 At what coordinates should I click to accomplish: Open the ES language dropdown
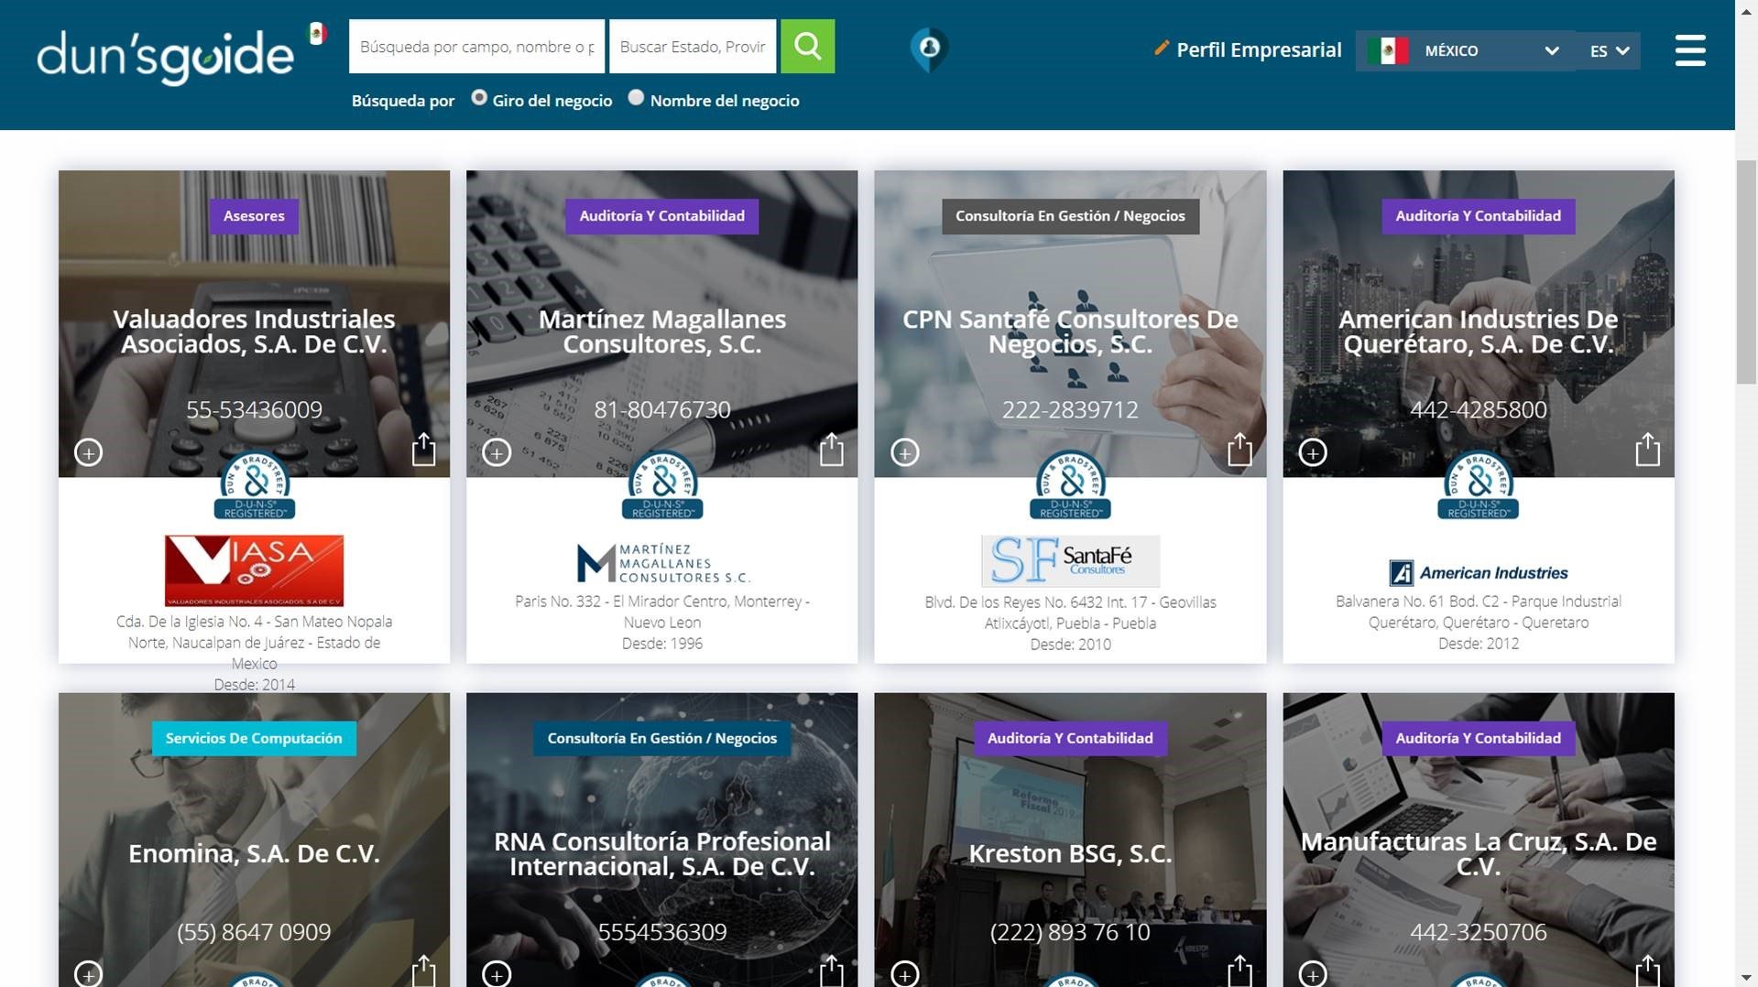(x=1609, y=50)
